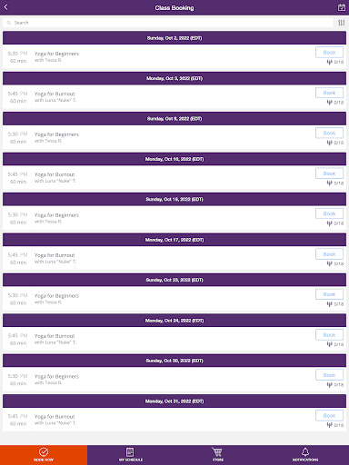Go back using the top-left arrow
This screenshot has height=465, width=349.
(5, 7)
